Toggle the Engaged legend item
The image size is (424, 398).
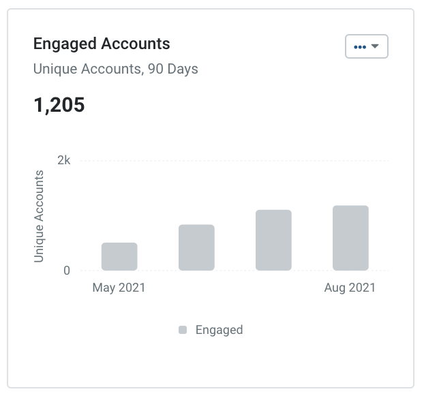211,330
